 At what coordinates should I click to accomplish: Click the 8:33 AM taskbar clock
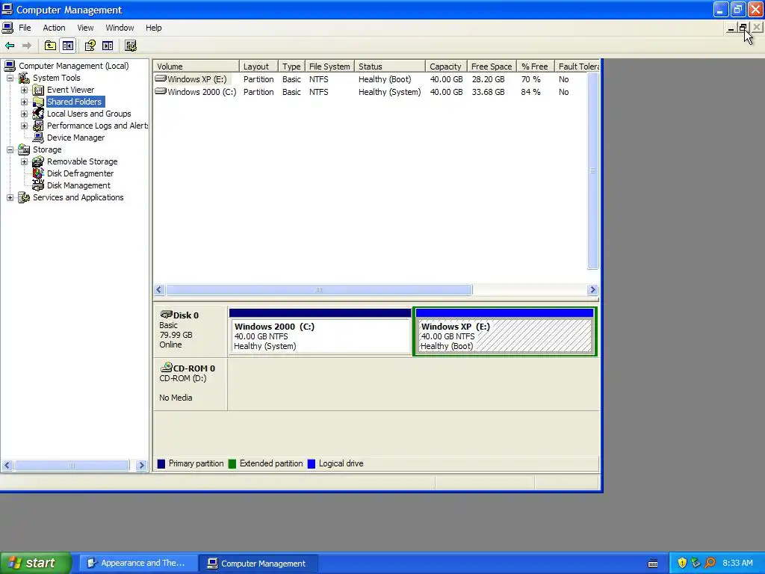pos(737,563)
